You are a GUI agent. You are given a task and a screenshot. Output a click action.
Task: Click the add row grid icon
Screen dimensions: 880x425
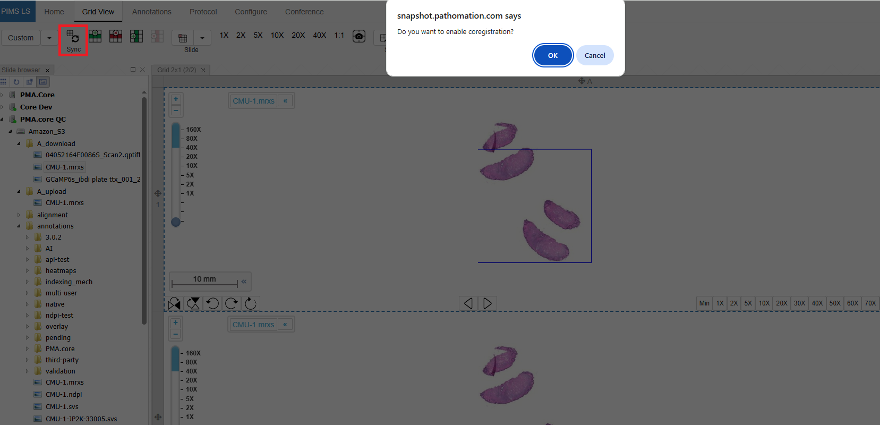pos(95,36)
